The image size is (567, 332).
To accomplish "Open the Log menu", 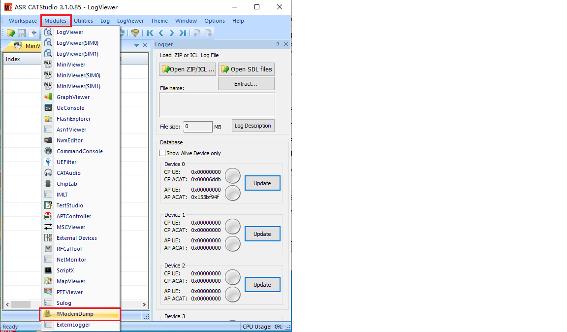I will pos(105,21).
